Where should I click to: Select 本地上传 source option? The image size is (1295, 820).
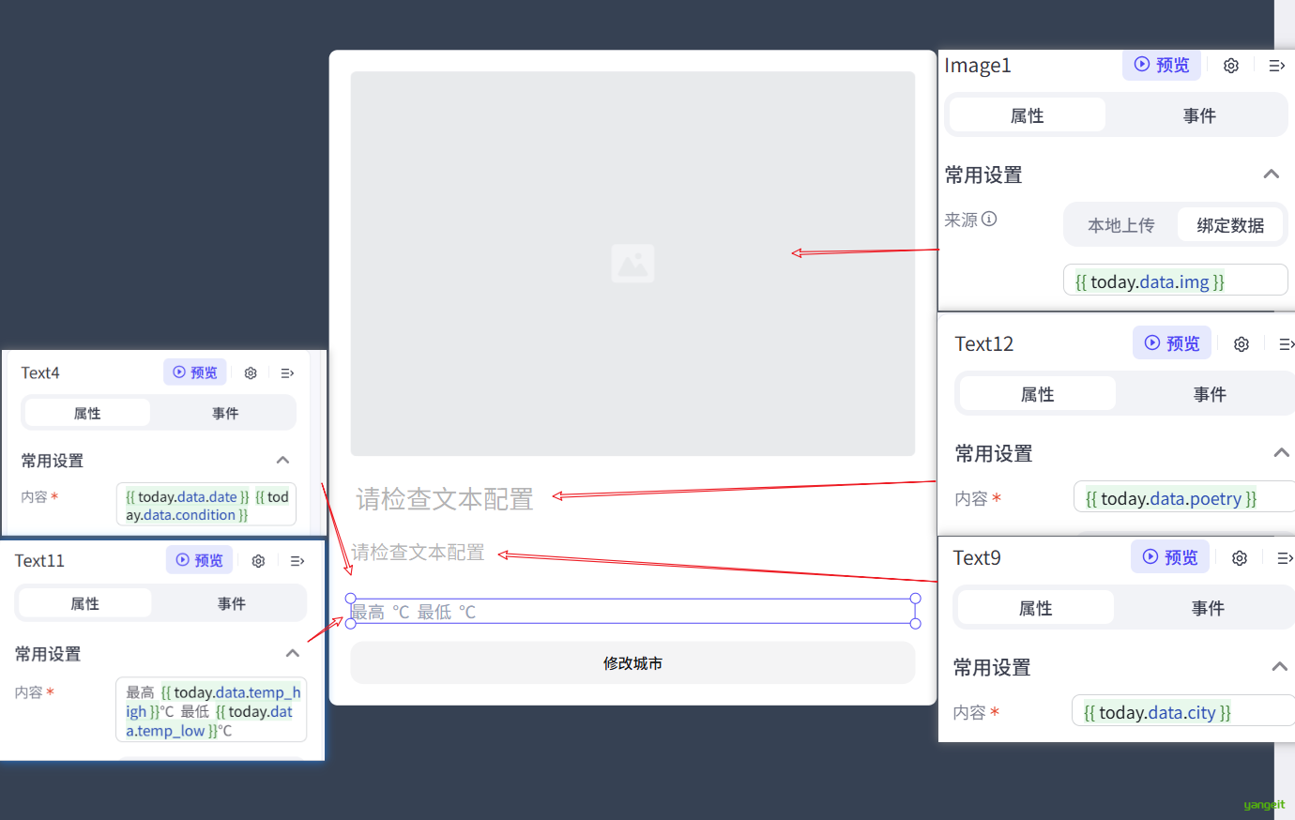coord(1120,225)
